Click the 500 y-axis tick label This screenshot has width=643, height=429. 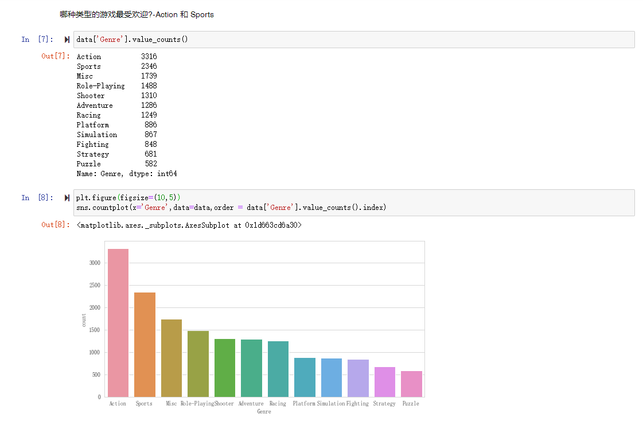(96, 375)
